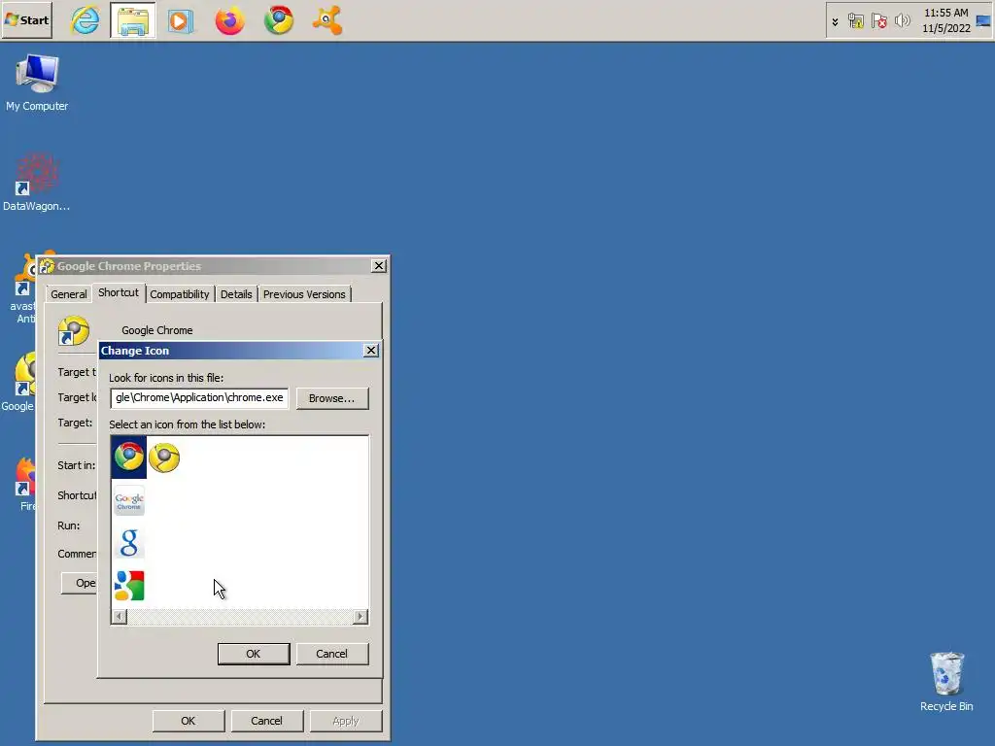
Task: Click Browse button in Change Icon
Action: 332,398
